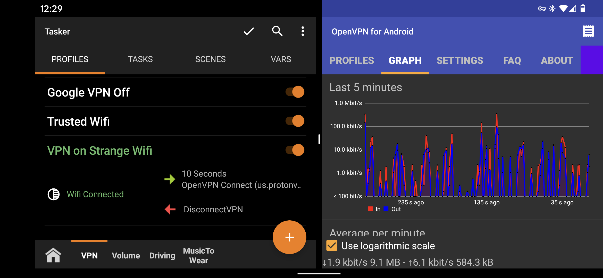Select the Driving project tab

[x=162, y=255]
